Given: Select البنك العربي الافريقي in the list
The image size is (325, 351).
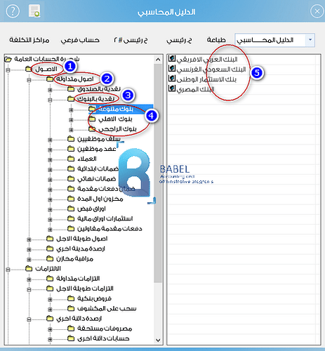Looking at the screenshot, I should pyautogui.click(x=207, y=60).
